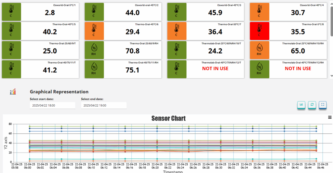Viewport: 333px width, 173px height.
Task: Click the Thermo-Oral-25/60/9/RH humidity icon
Action: tap(94, 50)
